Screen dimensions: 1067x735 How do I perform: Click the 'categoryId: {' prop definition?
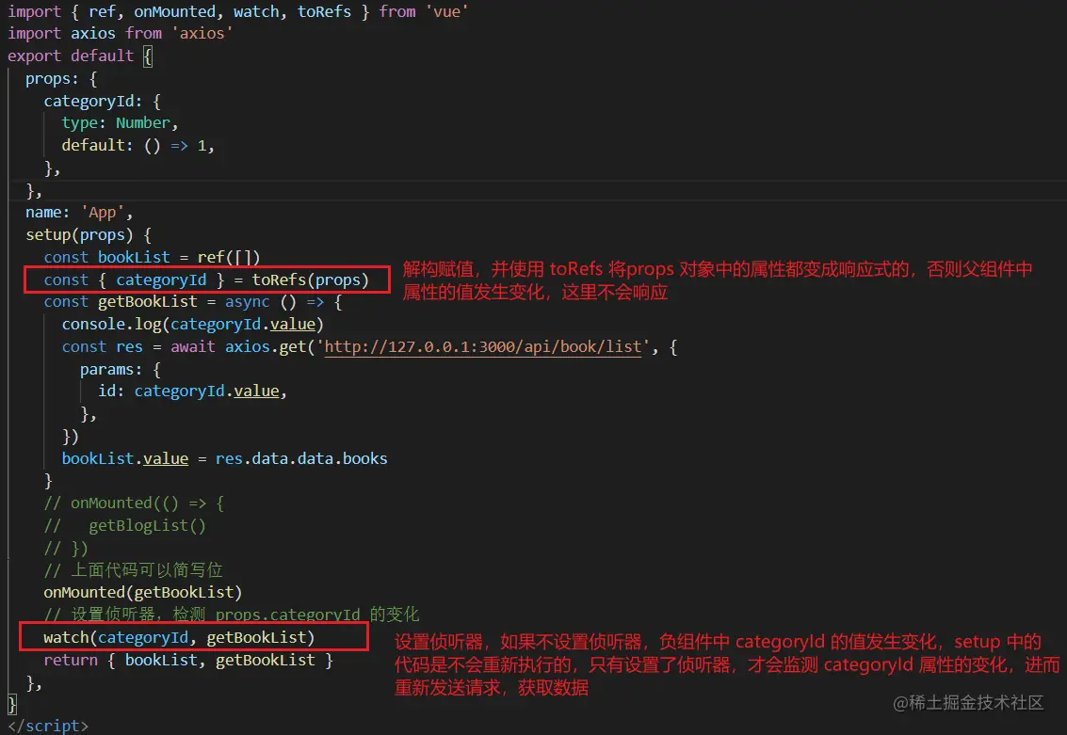[102, 102]
